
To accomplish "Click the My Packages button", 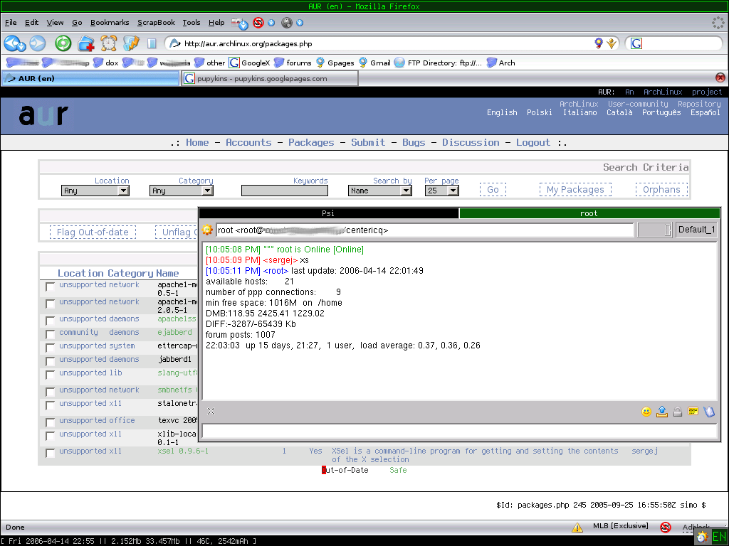I will click(x=575, y=189).
